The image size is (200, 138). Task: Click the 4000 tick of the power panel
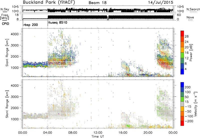[x=14, y=34]
